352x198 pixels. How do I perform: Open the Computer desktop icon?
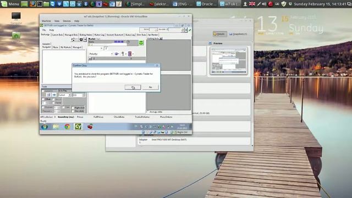(16, 16)
